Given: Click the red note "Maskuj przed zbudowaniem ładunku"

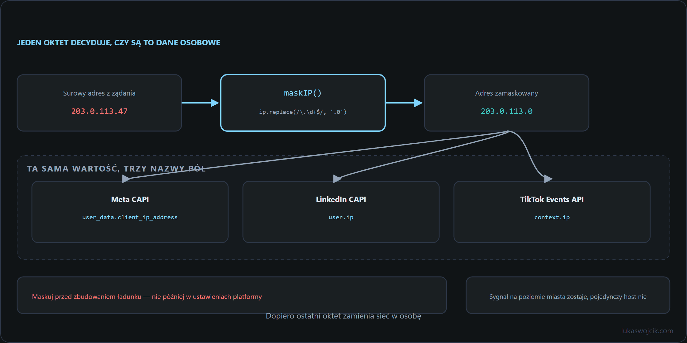Looking at the screenshot, I should click(86, 296).
